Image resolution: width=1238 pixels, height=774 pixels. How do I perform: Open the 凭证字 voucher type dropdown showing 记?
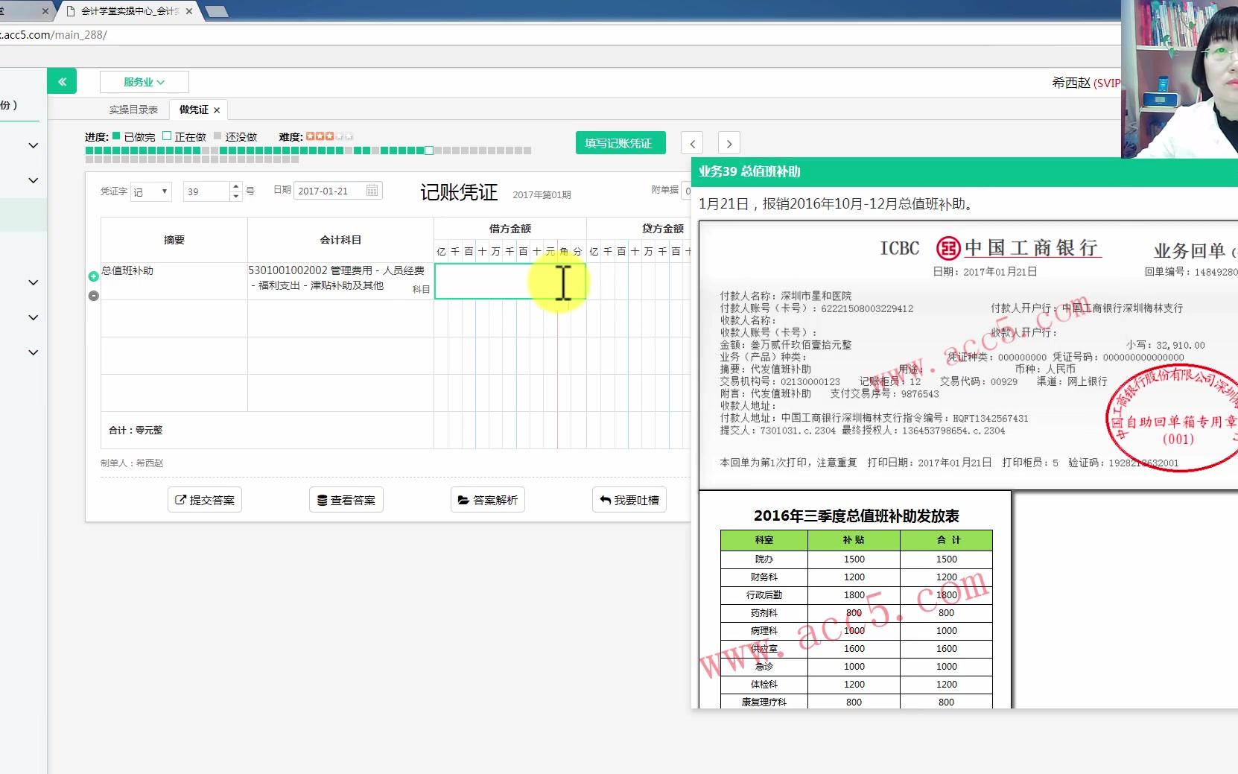click(151, 191)
